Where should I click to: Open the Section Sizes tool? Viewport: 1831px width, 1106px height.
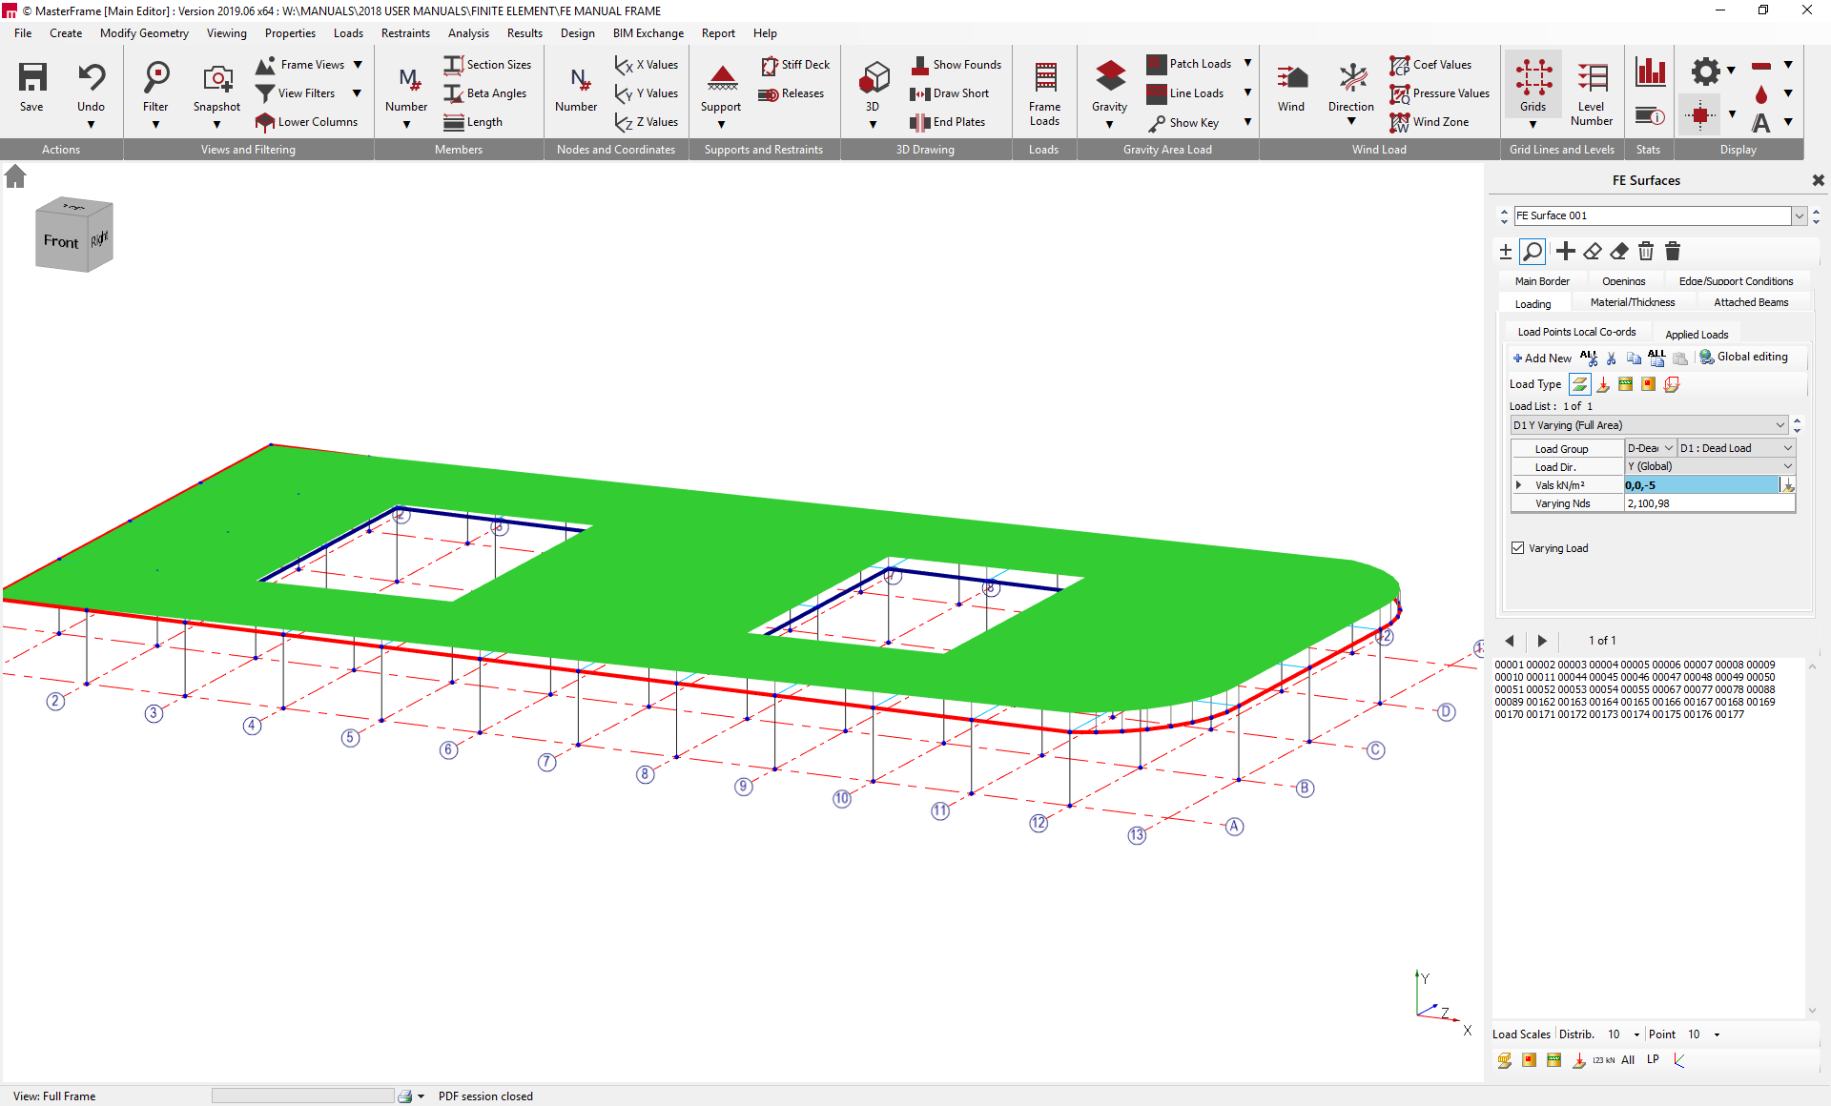pos(487,65)
